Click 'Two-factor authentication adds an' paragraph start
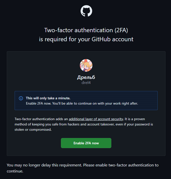The height and width of the screenshot is (179, 171). pyautogui.click(x=41, y=119)
